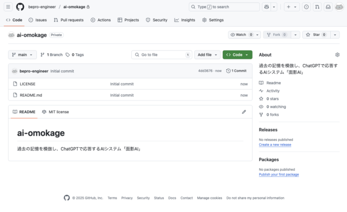Open the hamburger navigation menu
This screenshot has width=347, height=212.
tap(8, 7)
